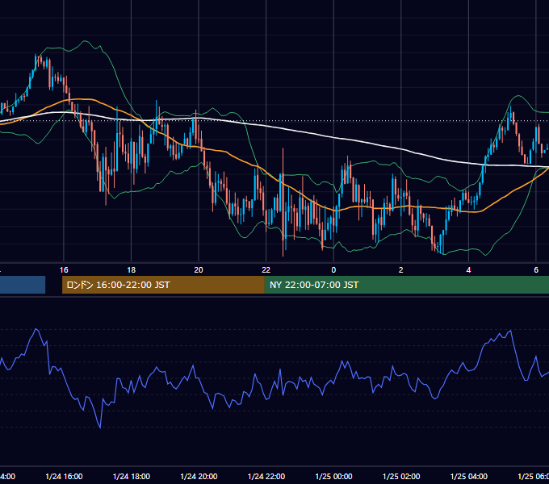Click the hour label 6 on price chart axis
Image resolution: width=549 pixels, height=484 pixels.
click(x=536, y=270)
